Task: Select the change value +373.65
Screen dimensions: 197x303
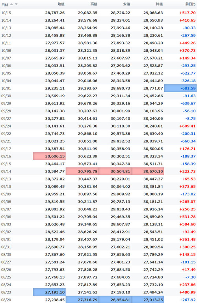Action: point(188,186)
